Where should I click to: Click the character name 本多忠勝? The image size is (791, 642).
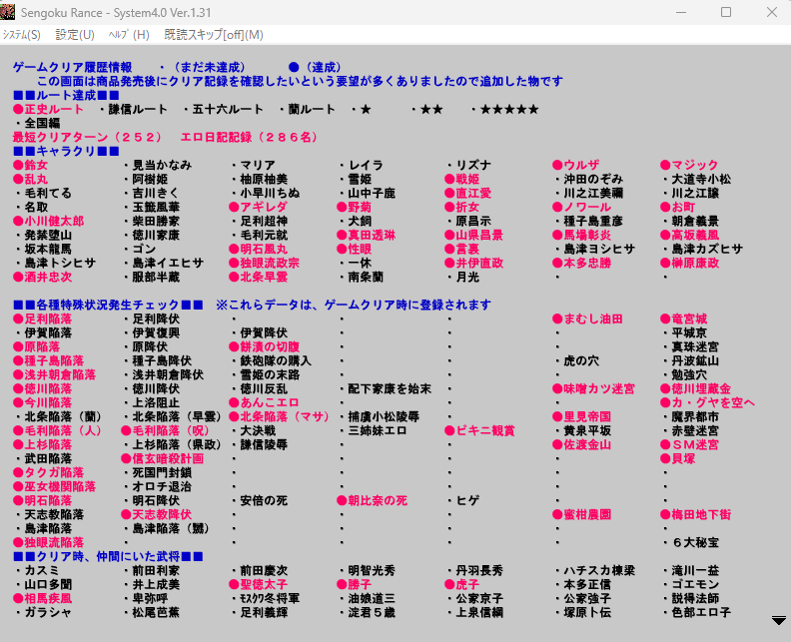pyautogui.click(x=581, y=264)
